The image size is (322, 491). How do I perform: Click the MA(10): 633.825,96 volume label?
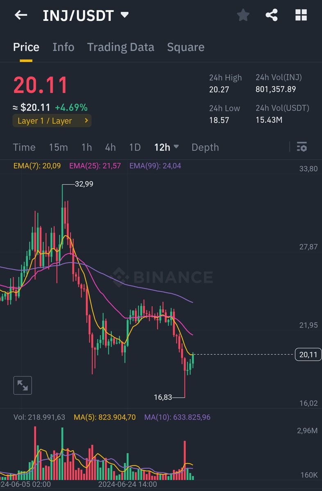(177, 417)
